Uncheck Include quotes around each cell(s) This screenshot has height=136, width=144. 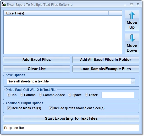click(x=51, y=108)
